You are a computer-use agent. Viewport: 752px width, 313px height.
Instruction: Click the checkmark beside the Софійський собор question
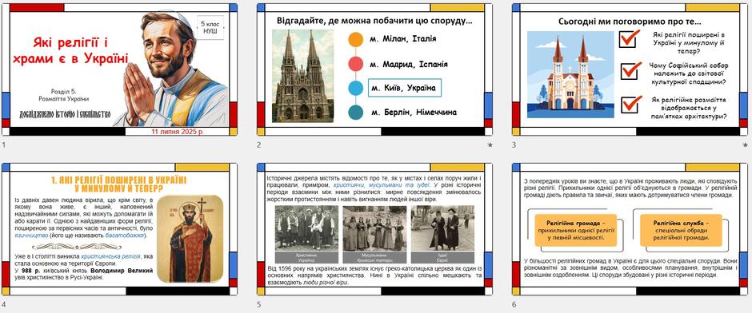[630, 70]
